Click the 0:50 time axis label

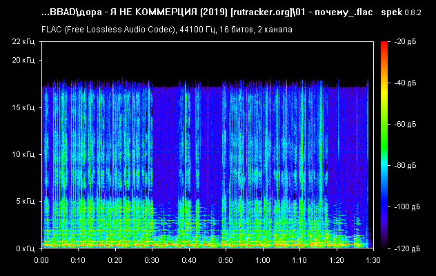pyautogui.click(x=226, y=260)
